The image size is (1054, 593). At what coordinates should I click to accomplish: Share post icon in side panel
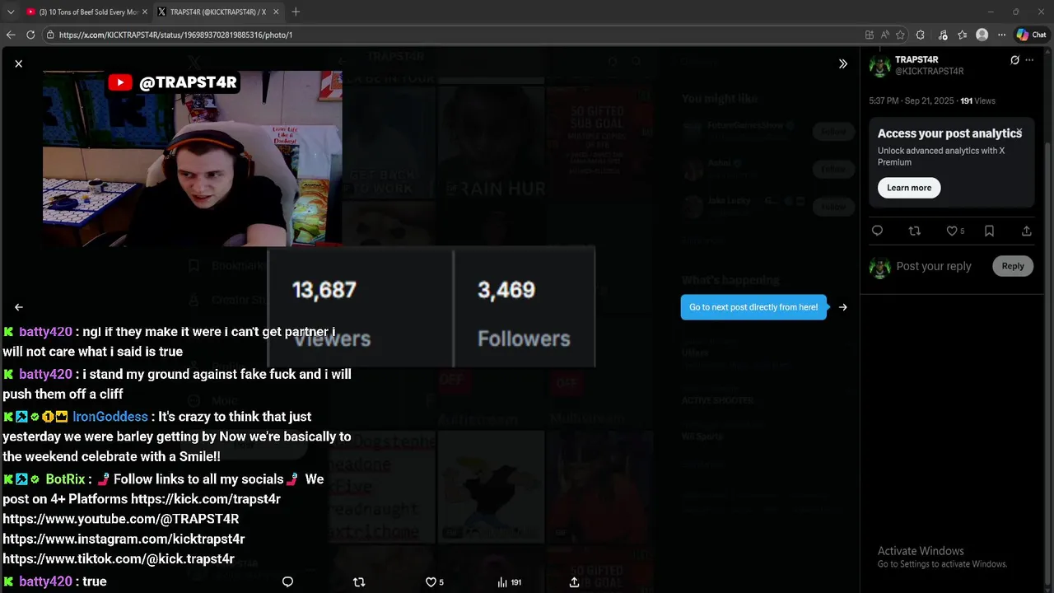(x=1026, y=231)
